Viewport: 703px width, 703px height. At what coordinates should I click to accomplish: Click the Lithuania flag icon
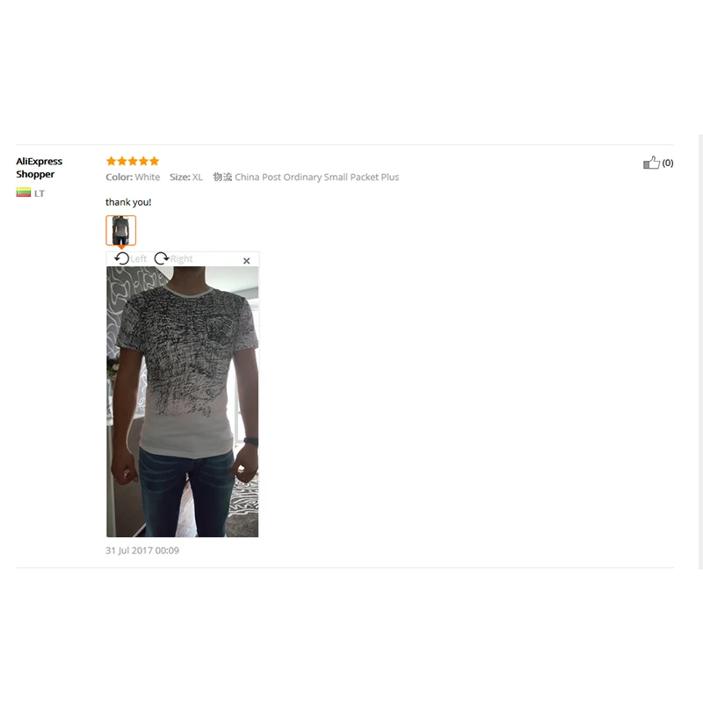click(x=24, y=193)
